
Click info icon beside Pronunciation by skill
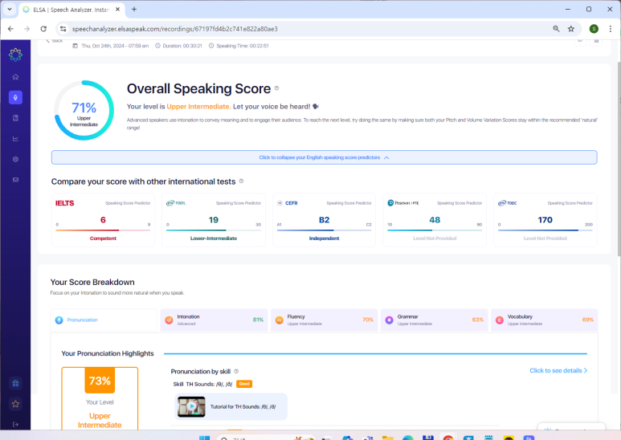click(x=236, y=371)
